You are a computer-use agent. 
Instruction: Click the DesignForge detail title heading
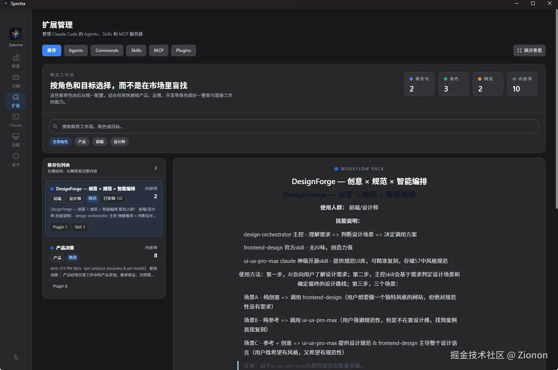[359, 181]
